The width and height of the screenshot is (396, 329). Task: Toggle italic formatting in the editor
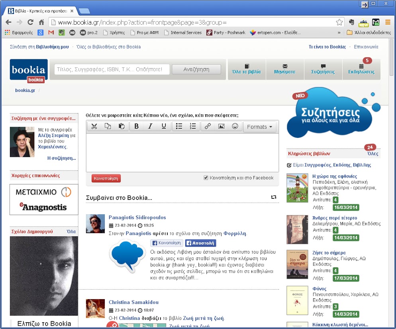click(150, 127)
